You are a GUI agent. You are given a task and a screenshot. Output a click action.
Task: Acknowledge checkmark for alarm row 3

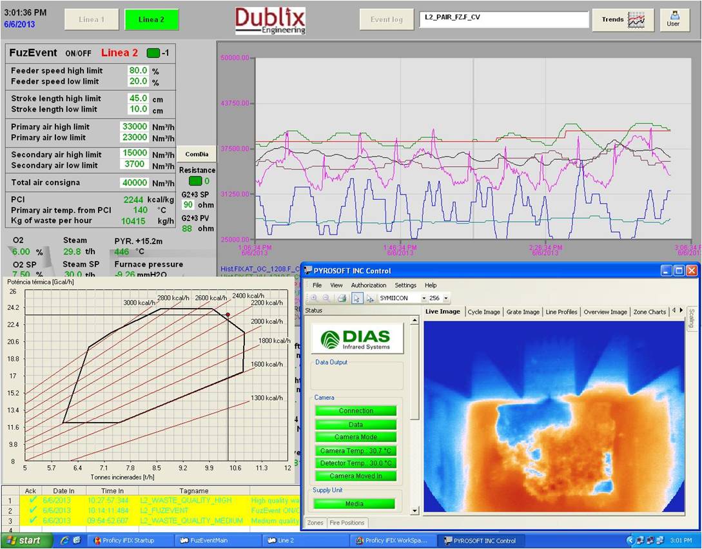[32, 521]
